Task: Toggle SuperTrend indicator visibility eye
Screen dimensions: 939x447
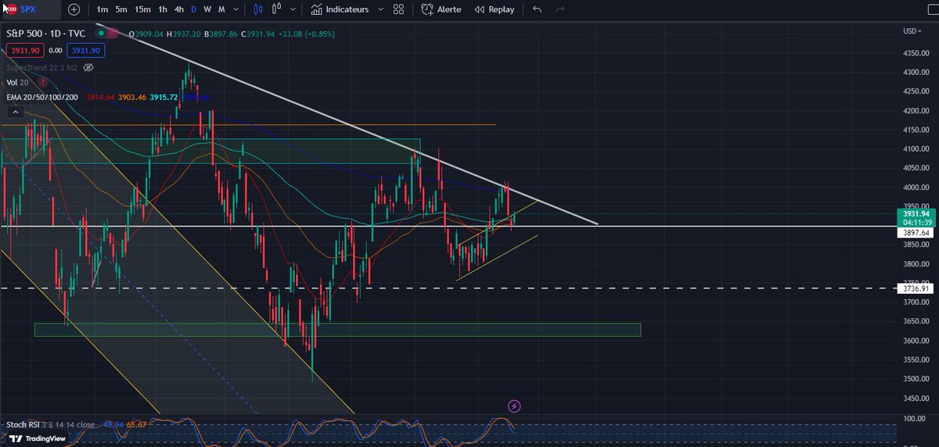Action: pyautogui.click(x=88, y=68)
